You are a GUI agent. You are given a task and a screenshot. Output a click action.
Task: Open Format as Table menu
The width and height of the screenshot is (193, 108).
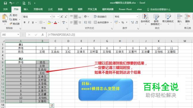(156, 20)
